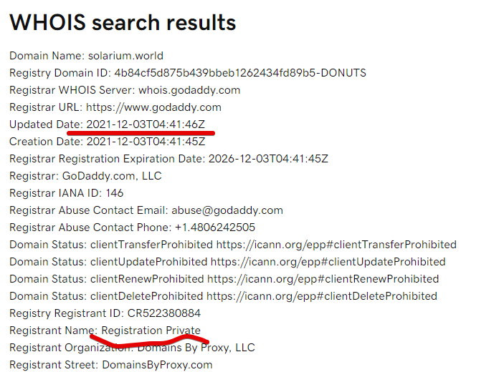
Task: Click the abuse phone number +1.4806242505
Action: (x=215, y=227)
